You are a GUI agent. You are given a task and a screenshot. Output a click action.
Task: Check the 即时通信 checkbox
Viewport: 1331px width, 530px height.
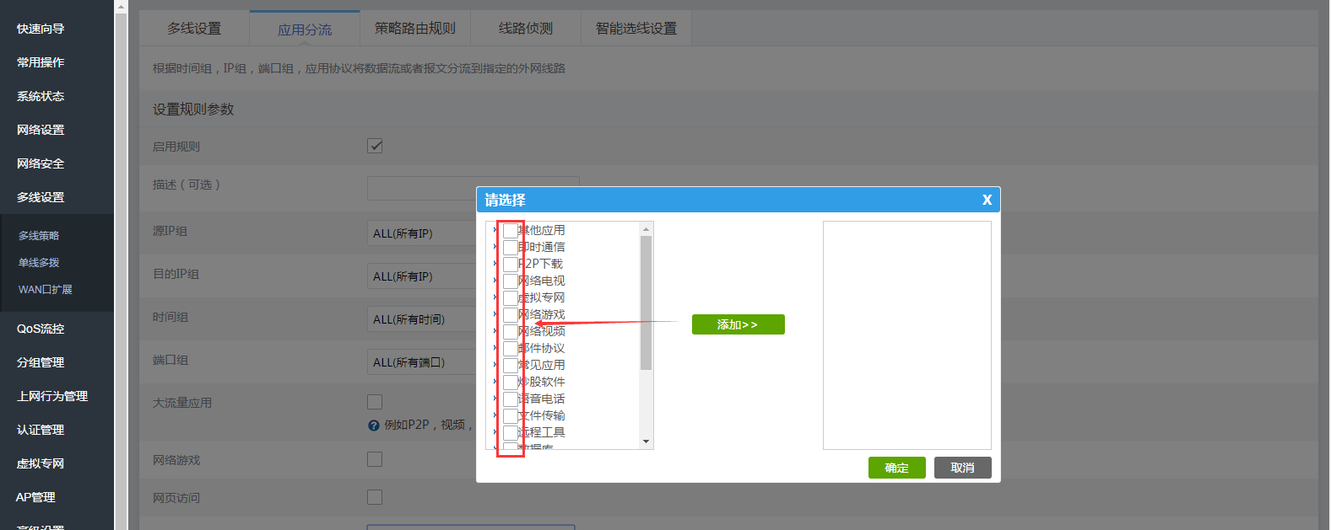coord(510,247)
